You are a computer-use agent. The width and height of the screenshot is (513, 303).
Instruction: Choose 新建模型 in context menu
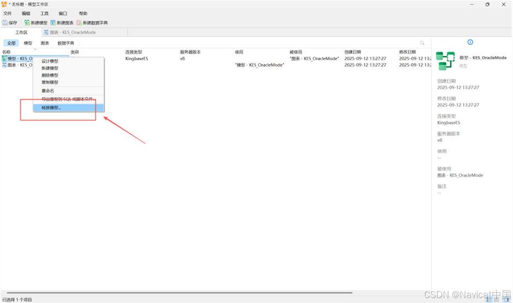(68, 68)
